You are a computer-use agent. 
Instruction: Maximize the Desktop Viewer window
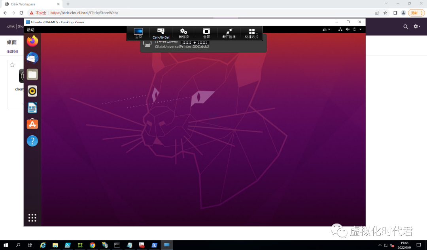tap(348, 22)
